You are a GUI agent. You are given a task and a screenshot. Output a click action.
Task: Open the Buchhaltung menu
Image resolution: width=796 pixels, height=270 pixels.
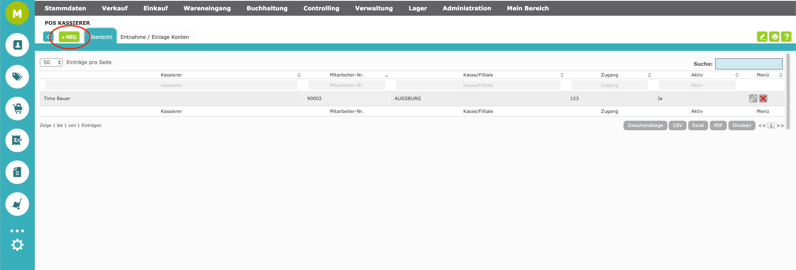click(x=267, y=8)
